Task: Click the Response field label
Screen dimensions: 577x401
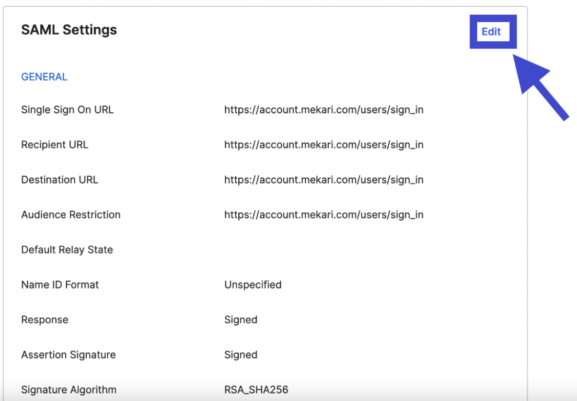Action: click(x=45, y=320)
